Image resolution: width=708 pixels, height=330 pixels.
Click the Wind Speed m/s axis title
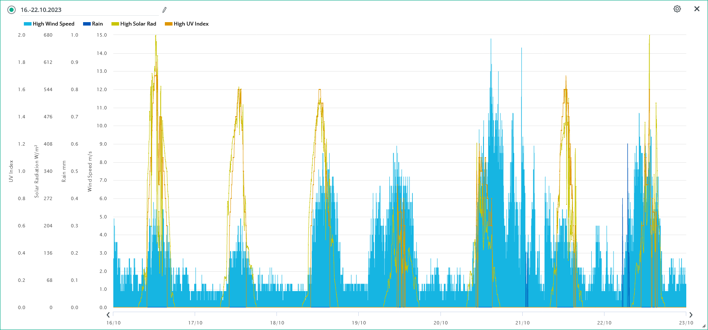(x=90, y=171)
